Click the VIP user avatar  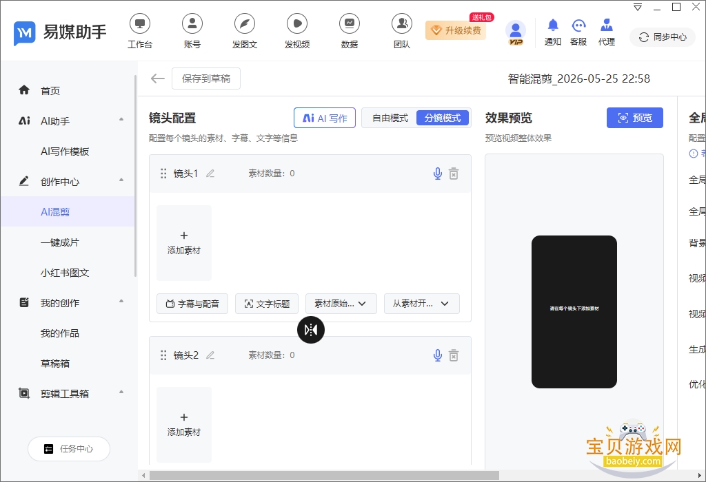pos(516,32)
